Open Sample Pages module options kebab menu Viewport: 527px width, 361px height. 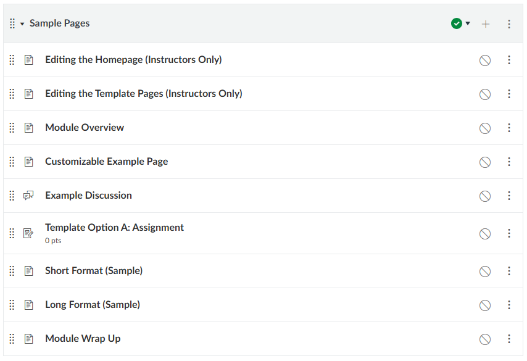[509, 24]
